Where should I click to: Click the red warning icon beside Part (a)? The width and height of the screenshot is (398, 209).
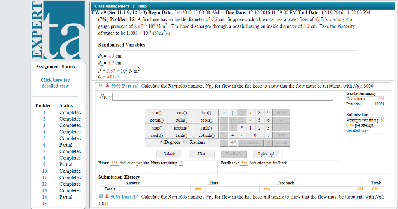(107, 85)
